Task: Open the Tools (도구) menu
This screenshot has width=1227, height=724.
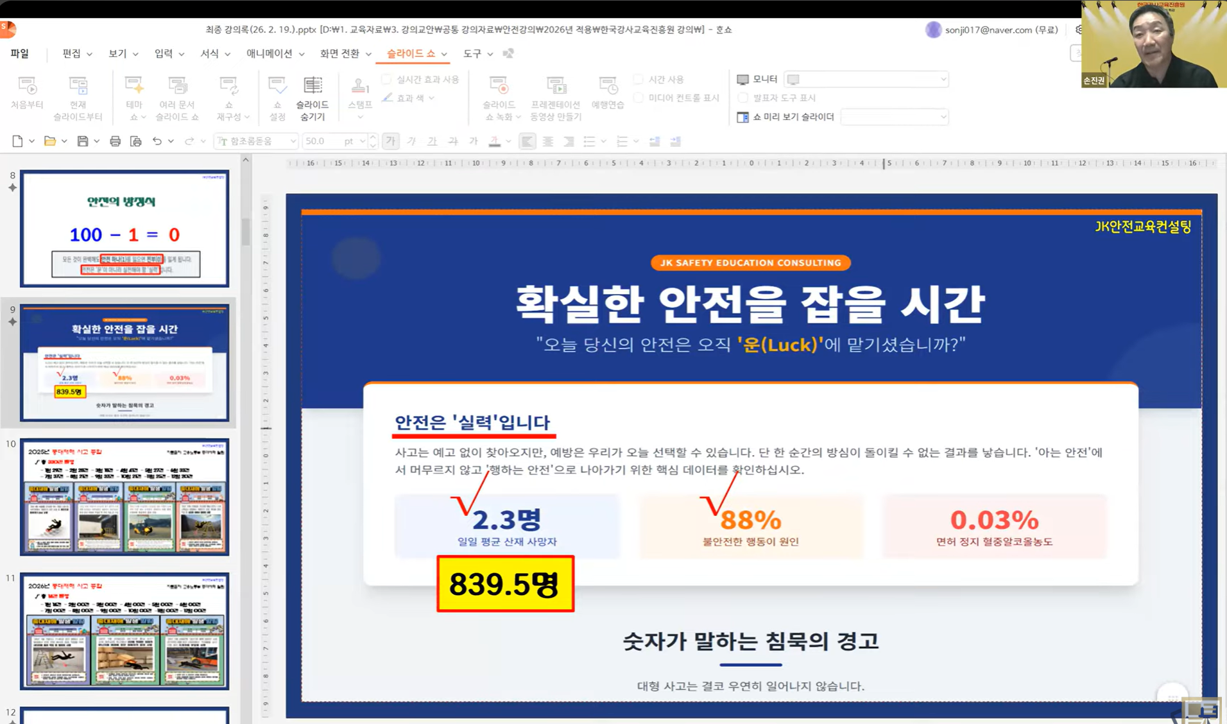Action: 477,54
